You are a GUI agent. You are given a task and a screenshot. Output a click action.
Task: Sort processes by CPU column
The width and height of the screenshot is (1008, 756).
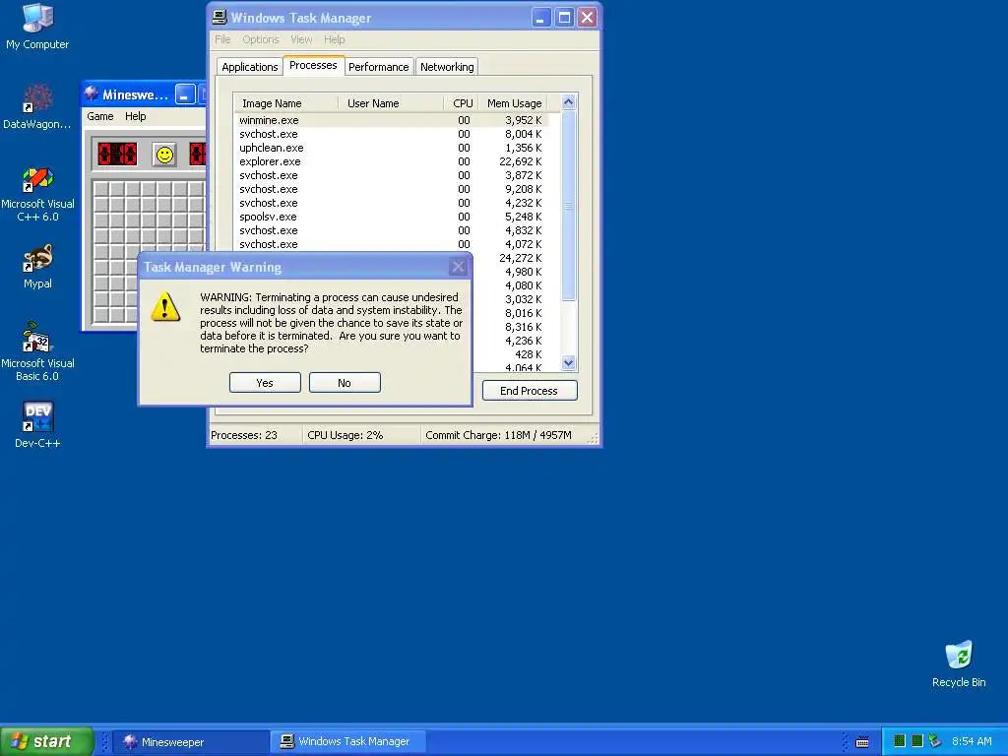(461, 103)
